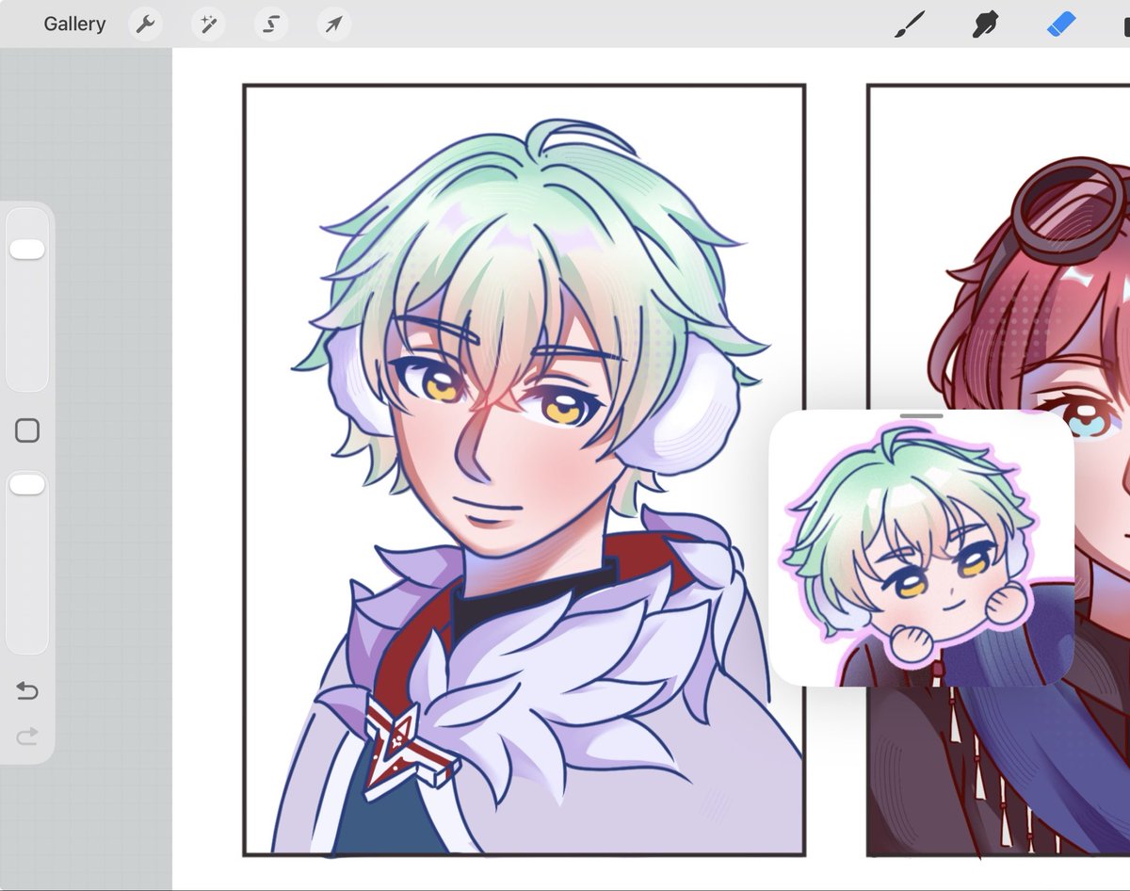The height and width of the screenshot is (891, 1130).
Task: Undo the last action
Action: [x=27, y=691]
